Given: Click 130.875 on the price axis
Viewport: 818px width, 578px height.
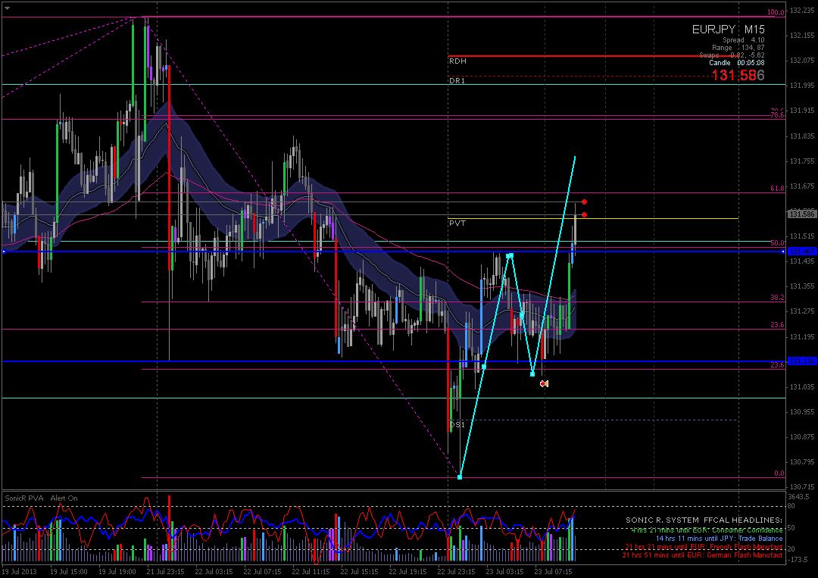Looking at the screenshot, I should point(802,437).
